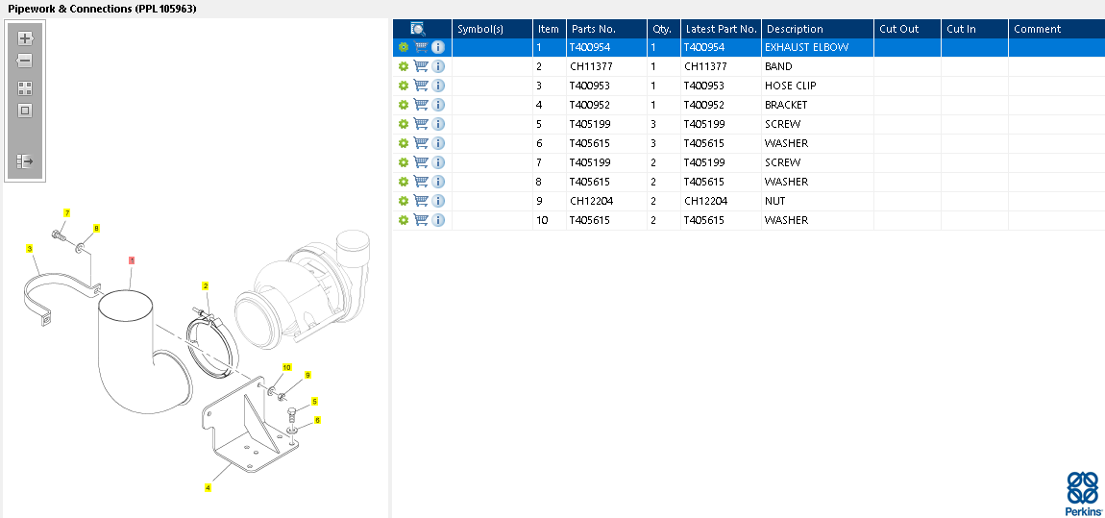Select callout 9 on the diagram
This screenshot has height=518, width=1105.
click(307, 375)
